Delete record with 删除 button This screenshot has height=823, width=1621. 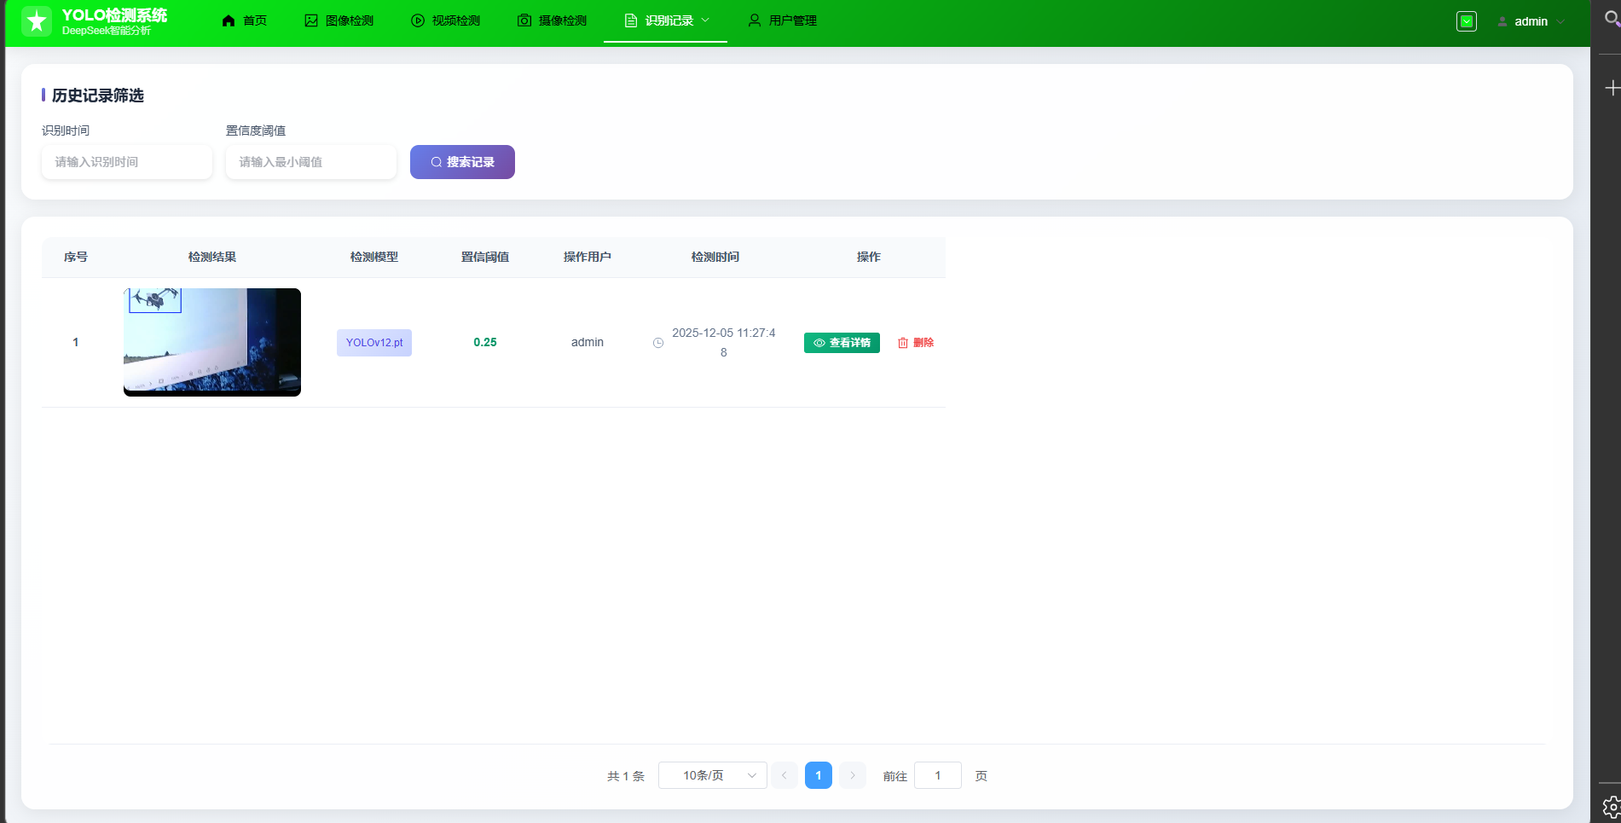pyautogui.click(x=916, y=343)
